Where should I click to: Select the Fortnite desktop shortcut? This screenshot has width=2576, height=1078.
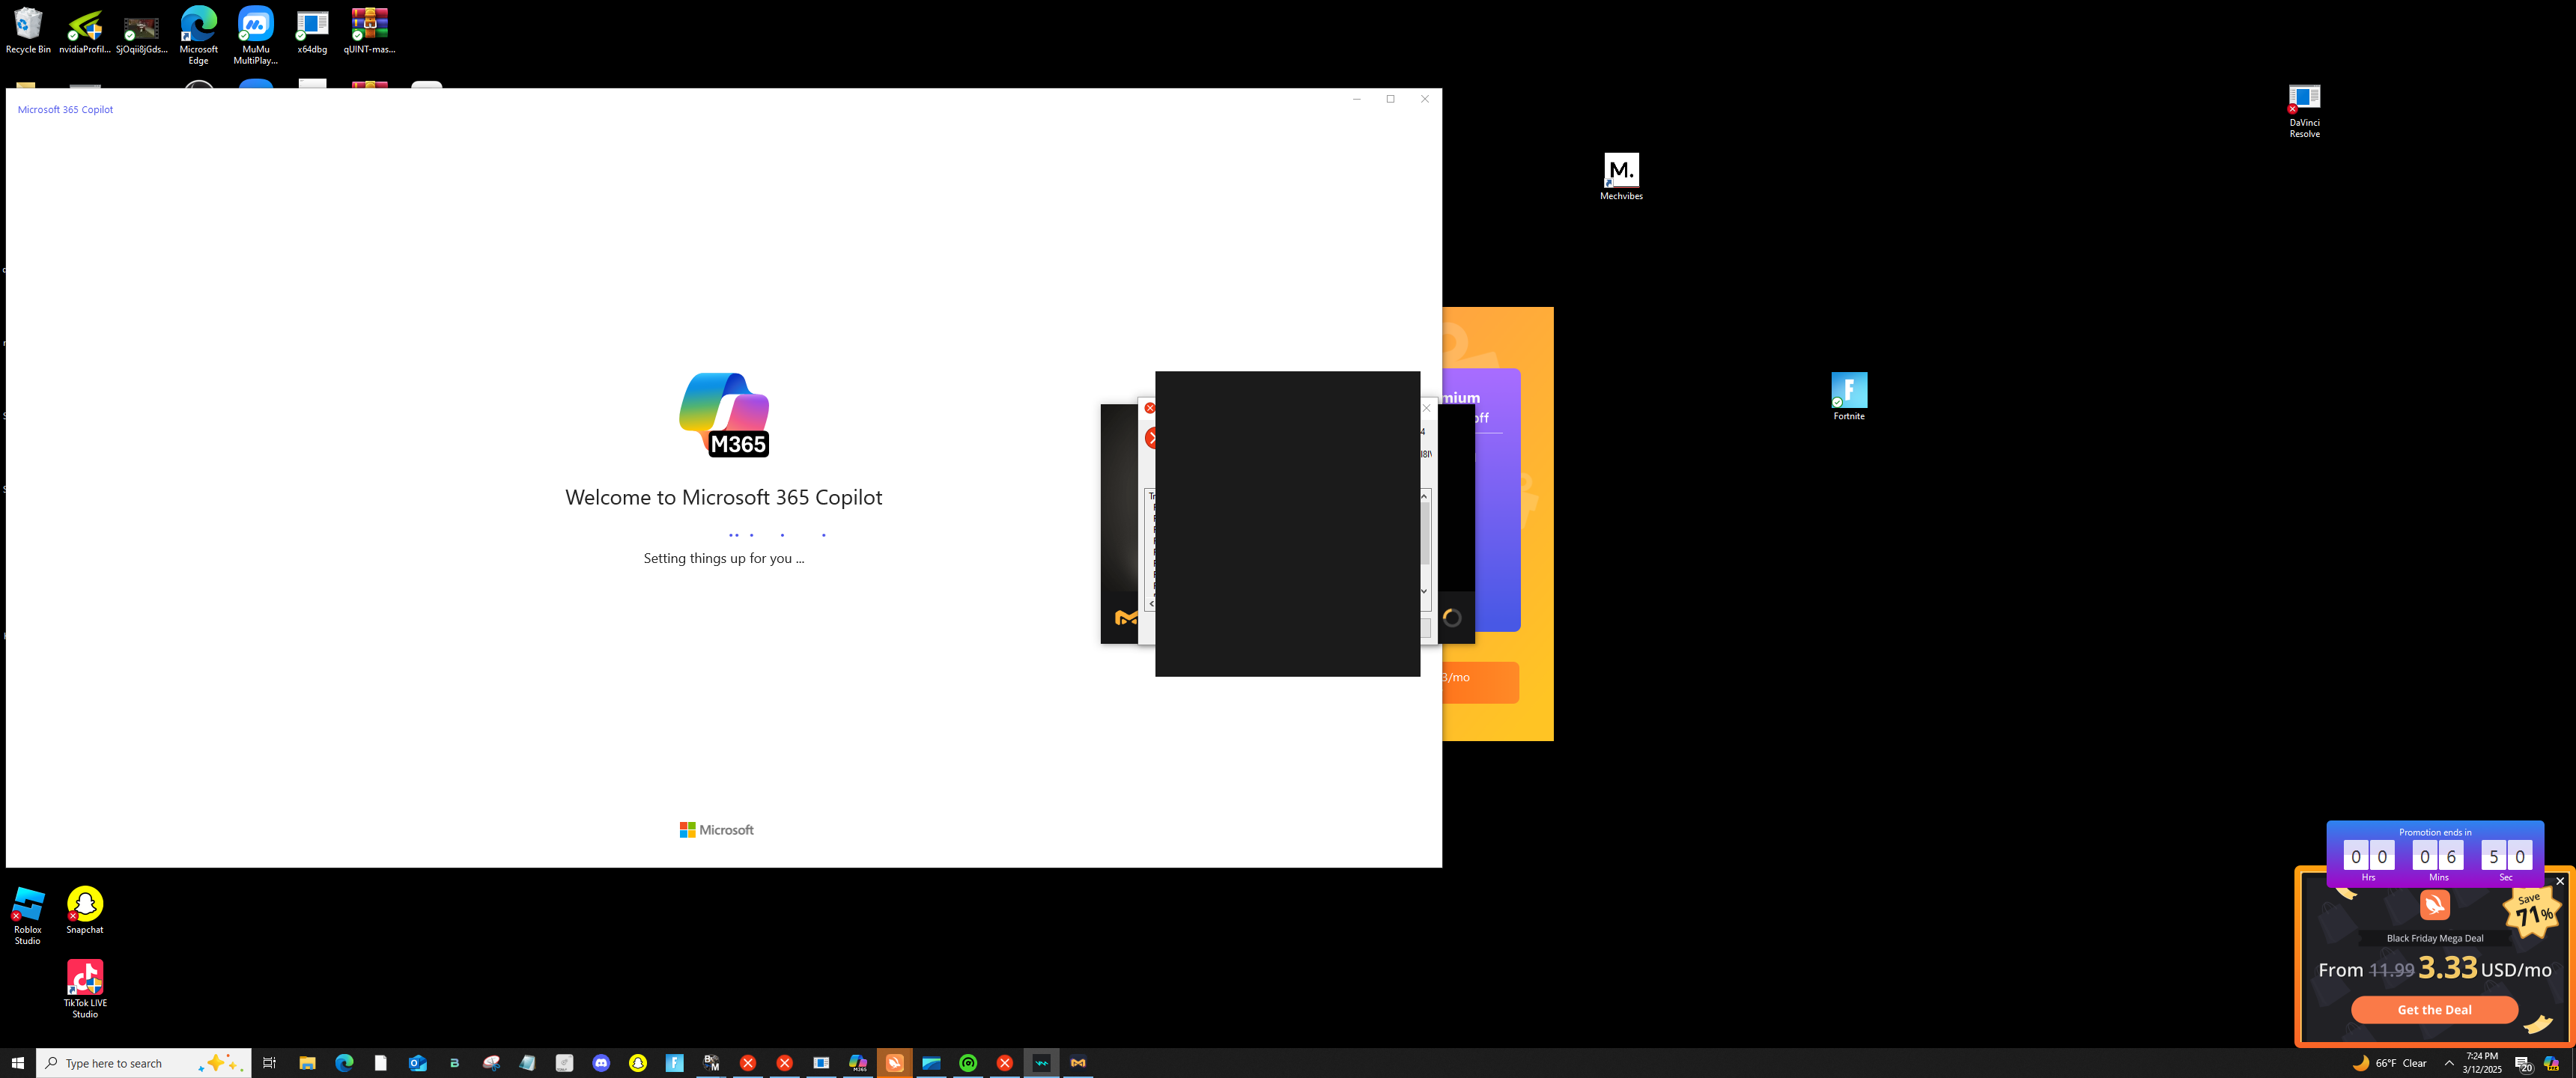(1849, 397)
